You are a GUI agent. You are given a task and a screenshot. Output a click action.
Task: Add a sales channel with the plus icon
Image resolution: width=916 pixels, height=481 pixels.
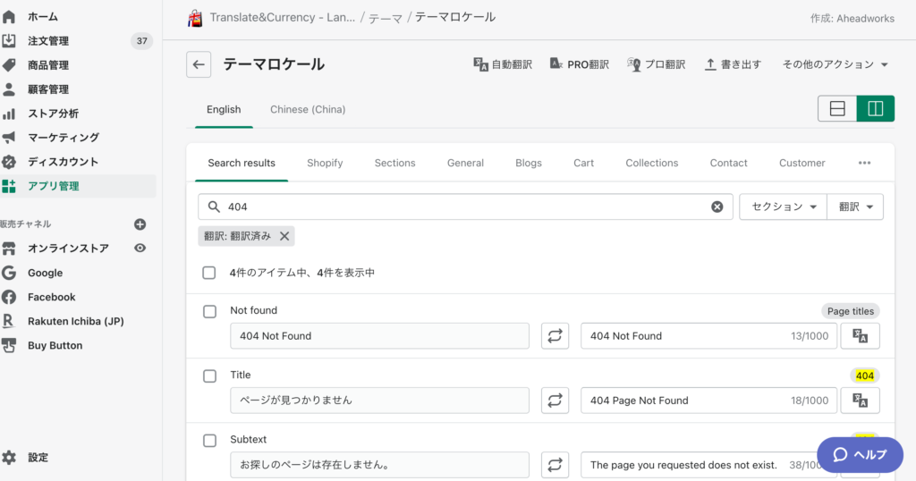click(x=140, y=224)
